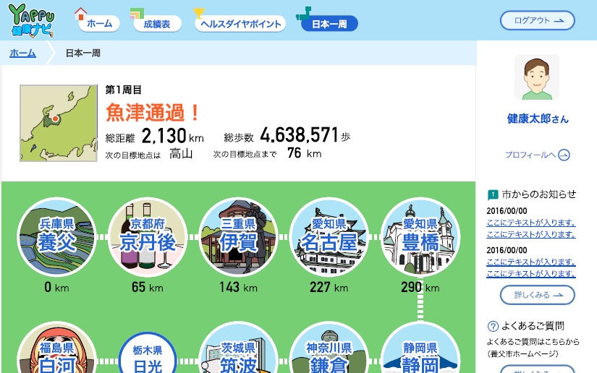Open first news link under first date

[x=531, y=223]
